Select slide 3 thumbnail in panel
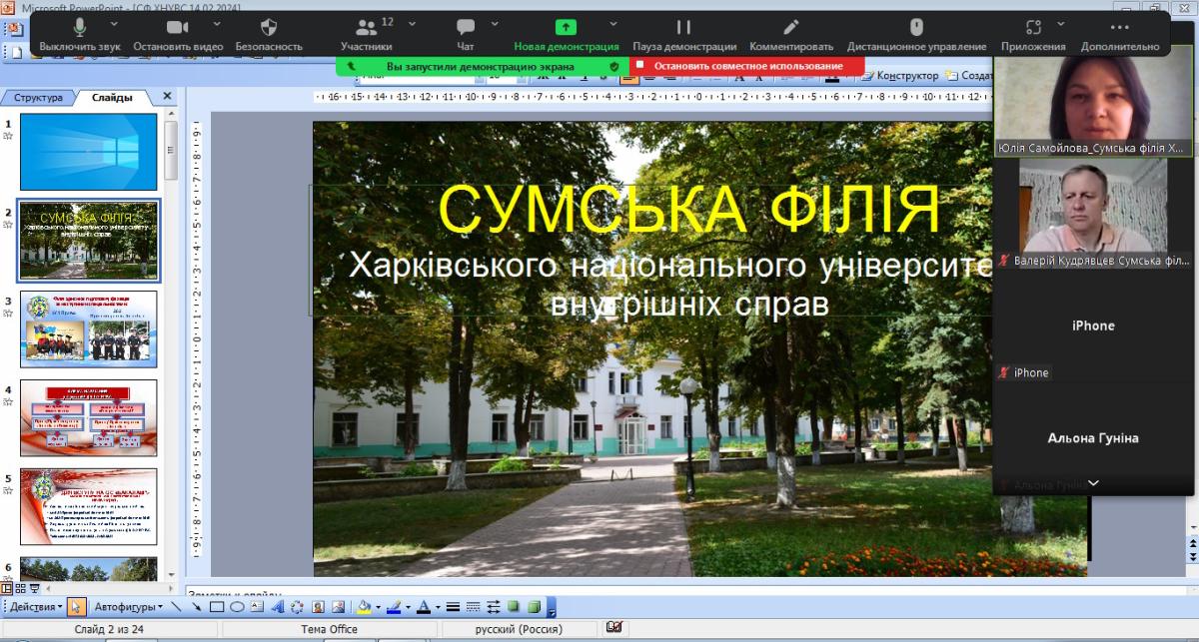1199x642 pixels. [x=89, y=329]
